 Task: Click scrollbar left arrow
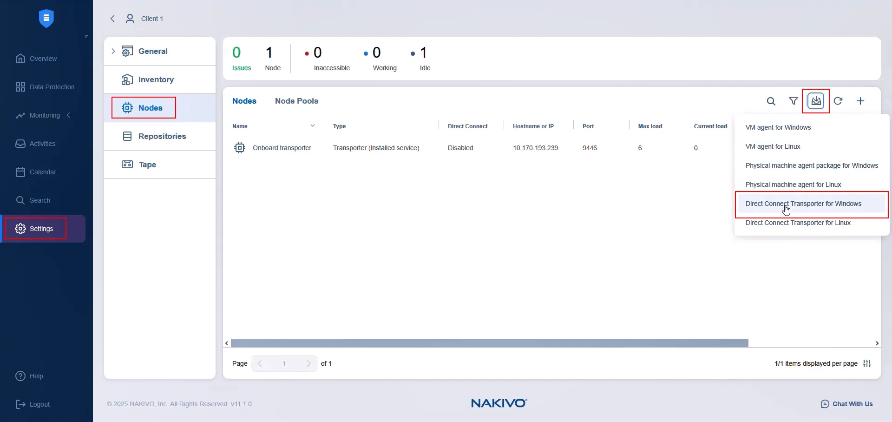coord(227,343)
